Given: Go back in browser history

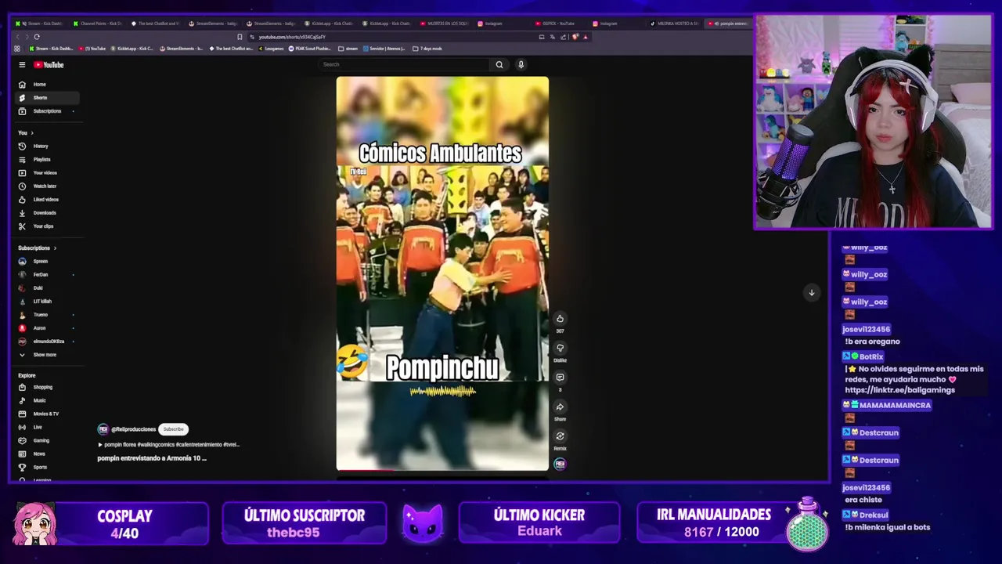Looking at the screenshot, I should pos(17,37).
